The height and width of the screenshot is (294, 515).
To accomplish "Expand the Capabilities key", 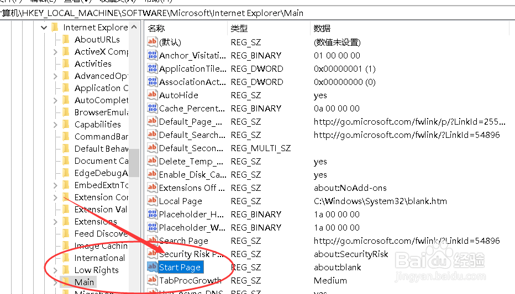I will (x=55, y=125).
